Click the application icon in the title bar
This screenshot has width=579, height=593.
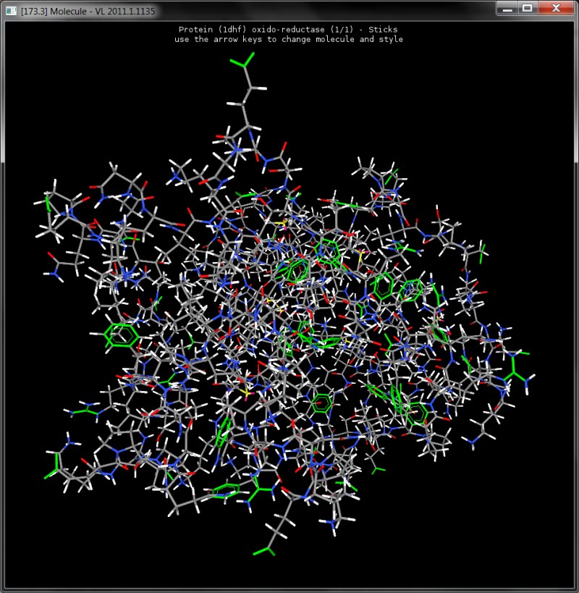click(x=11, y=11)
